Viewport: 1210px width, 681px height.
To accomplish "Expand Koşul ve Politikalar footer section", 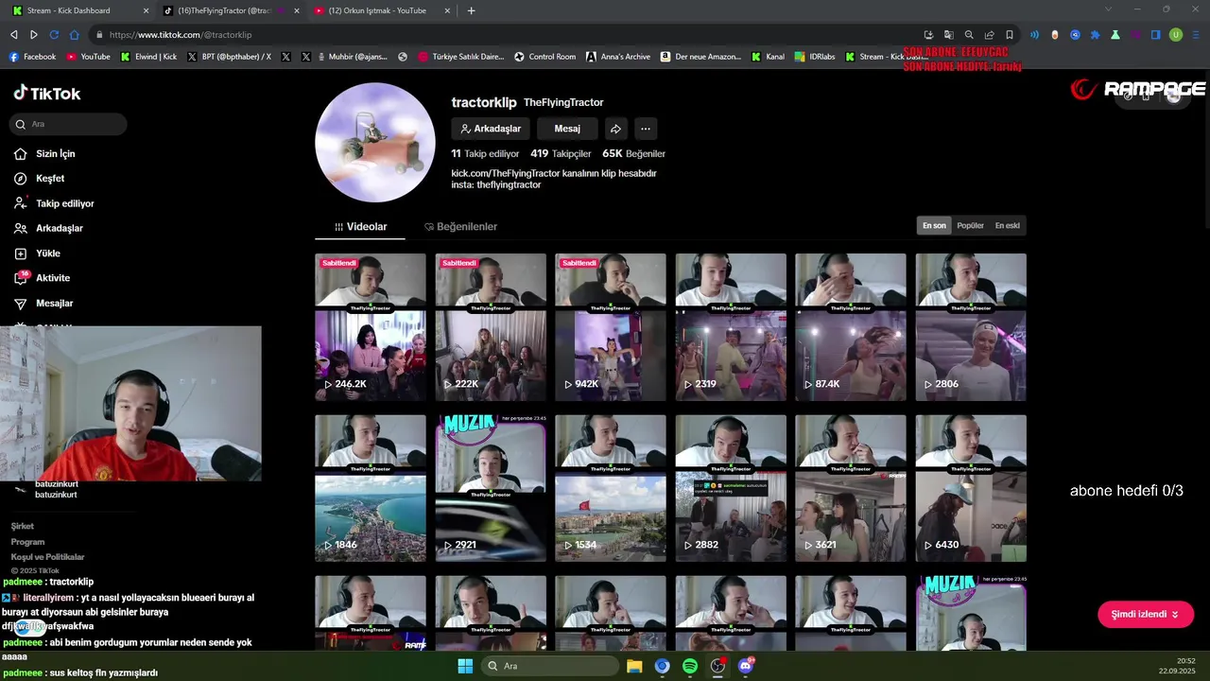I will [x=47, y=557].
